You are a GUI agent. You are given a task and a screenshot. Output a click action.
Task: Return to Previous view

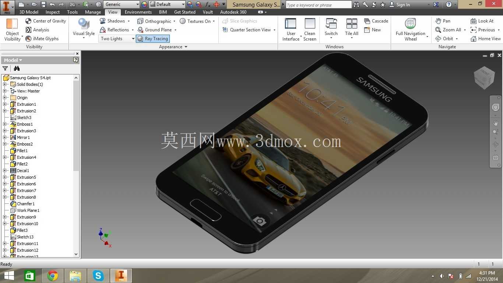tap(483, 30)
